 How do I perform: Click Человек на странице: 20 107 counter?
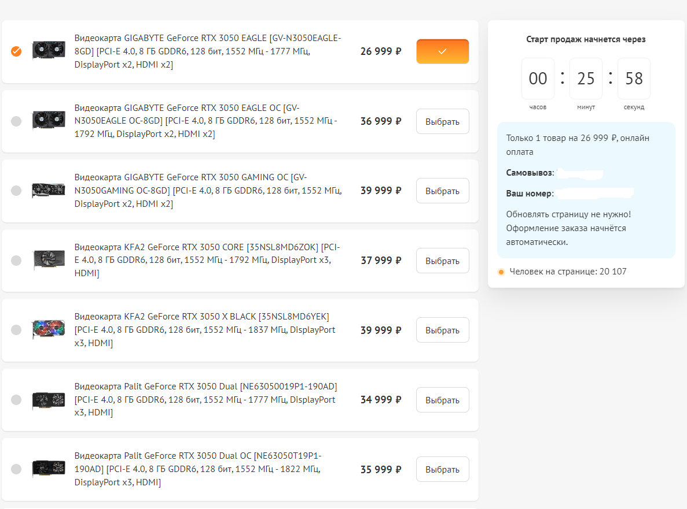pos(568,272)
